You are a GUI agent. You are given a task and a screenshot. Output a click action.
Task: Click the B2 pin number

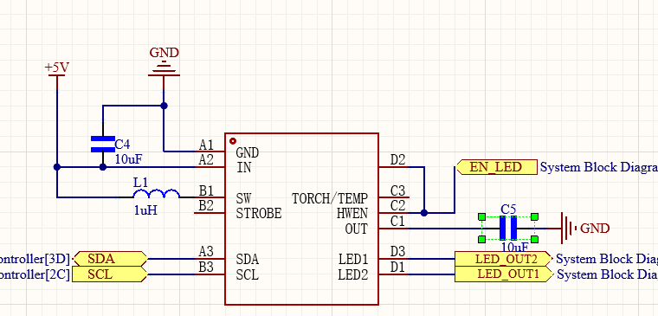point(206,206)
